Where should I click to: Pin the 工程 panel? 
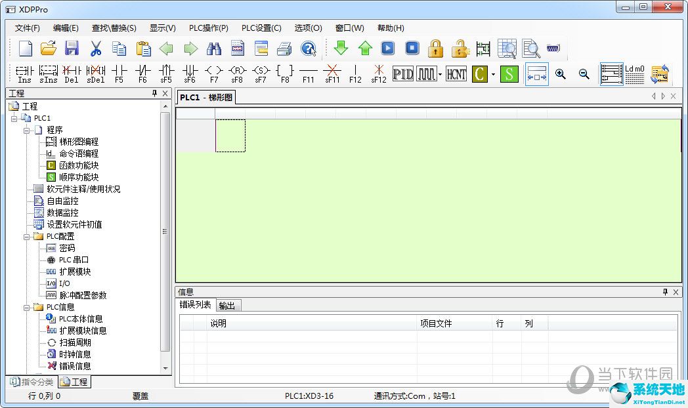(x=154, y=93)
